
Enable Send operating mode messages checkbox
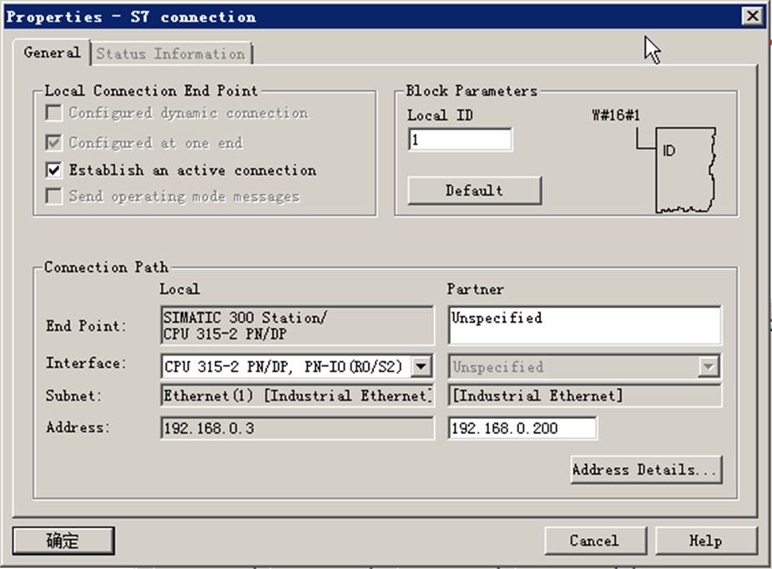(x=53, y=196)
